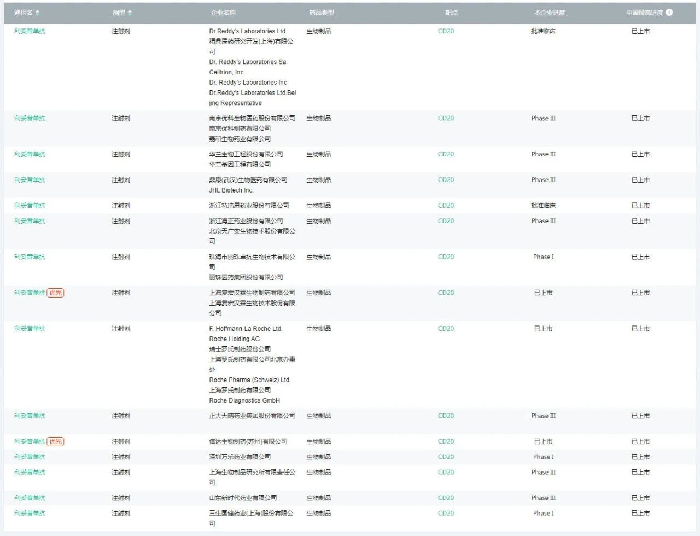Open 利妥昔单抗 link in Dr.Reddy's row
This screenshot has height=536, width=700.
(x=30, y=31)
